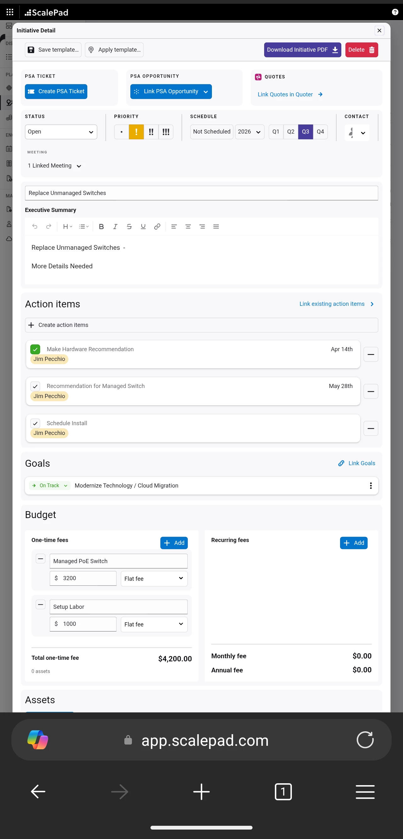
Task: Align text left
Action: point(174,227)
